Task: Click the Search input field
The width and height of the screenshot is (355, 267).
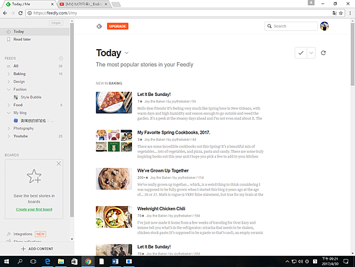Action: point(291,26)
